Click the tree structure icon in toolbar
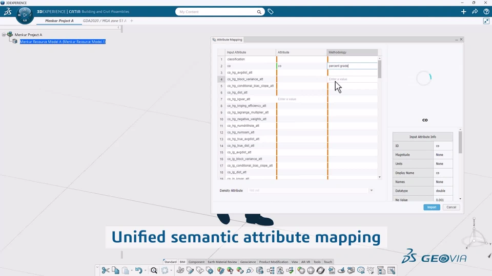 [x=271, y=270]
